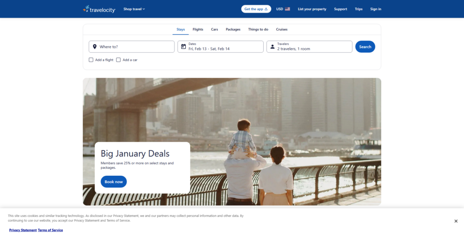Open the Travelers selector showing 2 travelers

pyautogui.click(x=309, y=47)
